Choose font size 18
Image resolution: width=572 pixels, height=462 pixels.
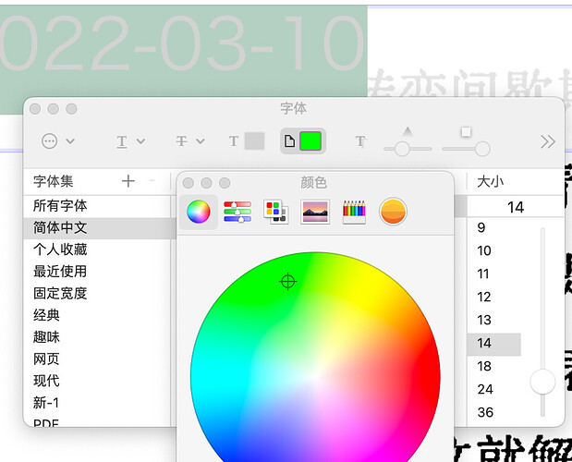point(494,367)
